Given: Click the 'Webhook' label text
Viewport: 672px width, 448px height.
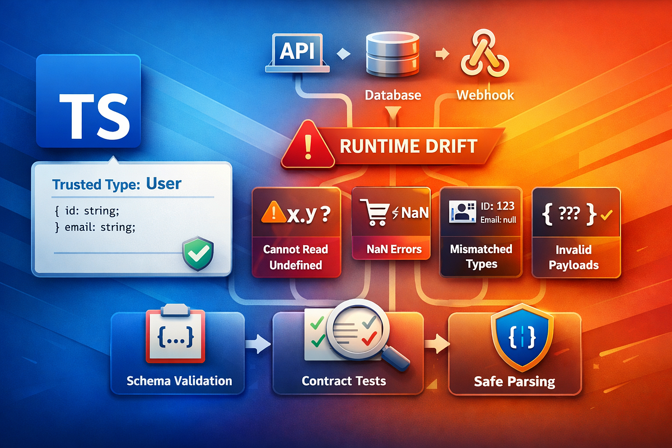Looking at the screenshot, I should (485, 95).
